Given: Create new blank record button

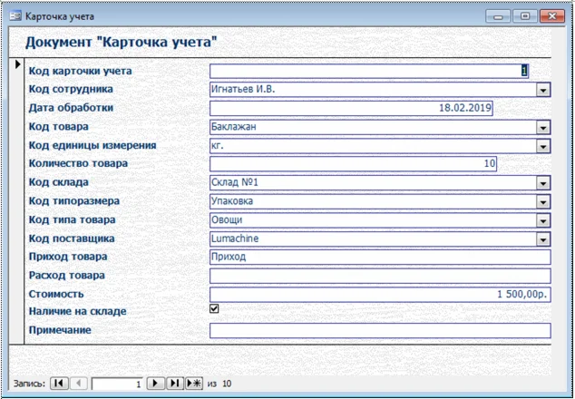Looking at the screenshot, I should [x=194, y=384].
